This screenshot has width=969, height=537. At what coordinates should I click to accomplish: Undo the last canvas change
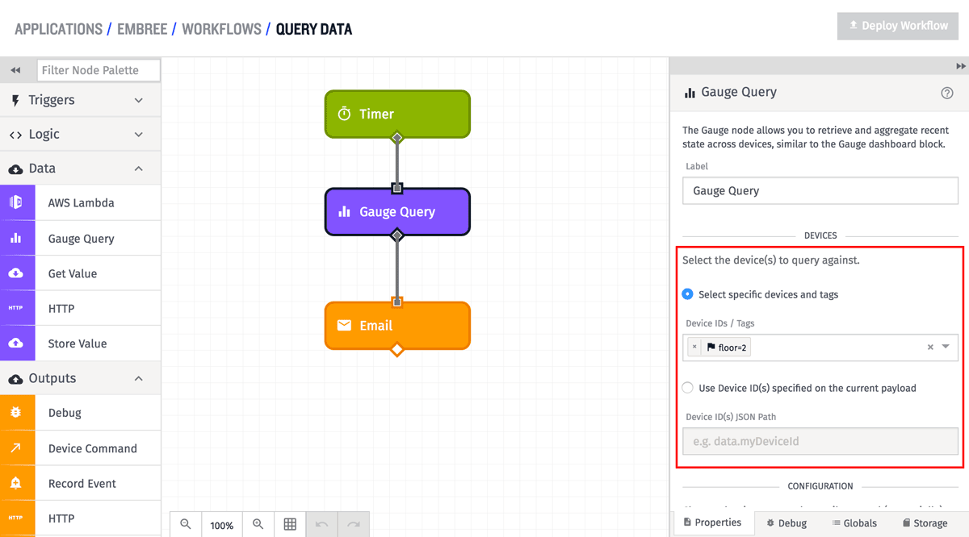point(321,524)
